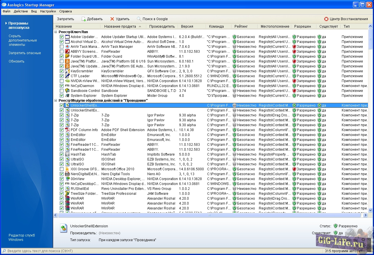This screenshot has height=255, width=374.
Task: Enable the AnVir Task Manager checkbox
Action: [62, 47]
